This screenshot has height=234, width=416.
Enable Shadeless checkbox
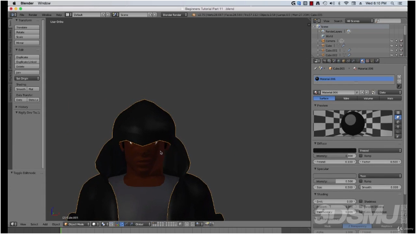[x=361, y=201]
